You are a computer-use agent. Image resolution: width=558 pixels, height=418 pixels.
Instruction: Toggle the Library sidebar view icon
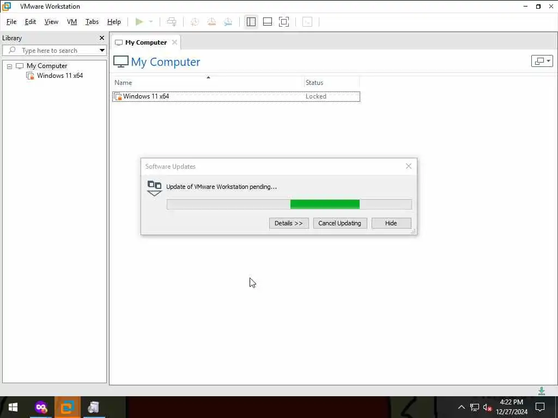point(251,22)
